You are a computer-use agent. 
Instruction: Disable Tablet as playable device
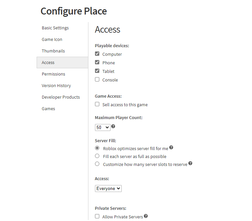click(x=97, y=71)
